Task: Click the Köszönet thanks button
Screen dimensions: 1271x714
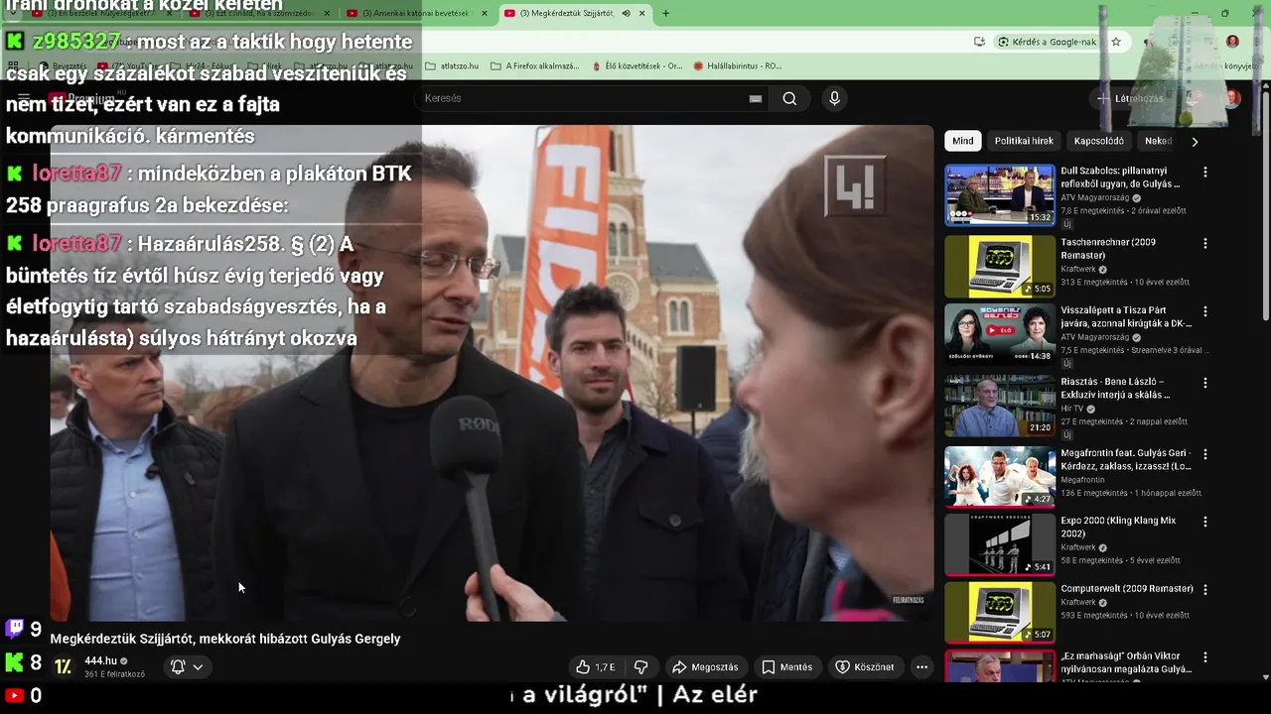Action: 865,667
